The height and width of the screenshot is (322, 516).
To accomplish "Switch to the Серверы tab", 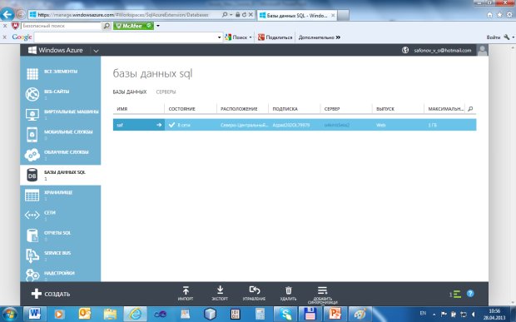I will coord(166,92).
